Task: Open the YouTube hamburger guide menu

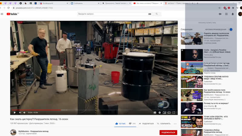Action: coord(2,14)
